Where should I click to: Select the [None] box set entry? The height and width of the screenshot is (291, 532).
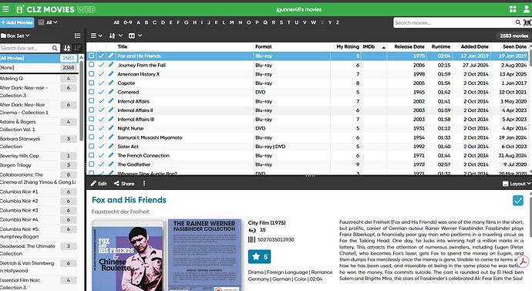point(39,68)
